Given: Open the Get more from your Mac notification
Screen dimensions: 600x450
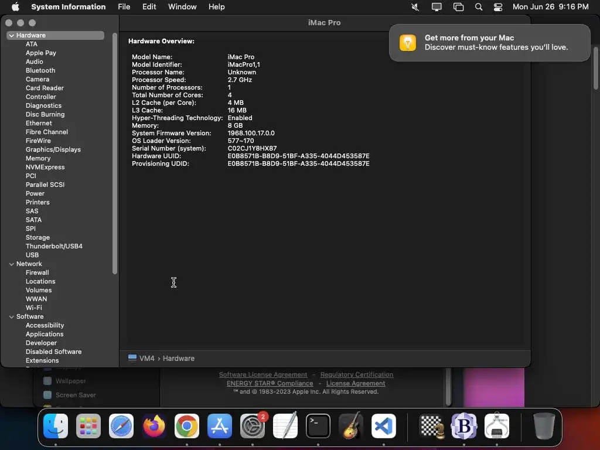Looking at the screenshot, I should click(489, 42).
